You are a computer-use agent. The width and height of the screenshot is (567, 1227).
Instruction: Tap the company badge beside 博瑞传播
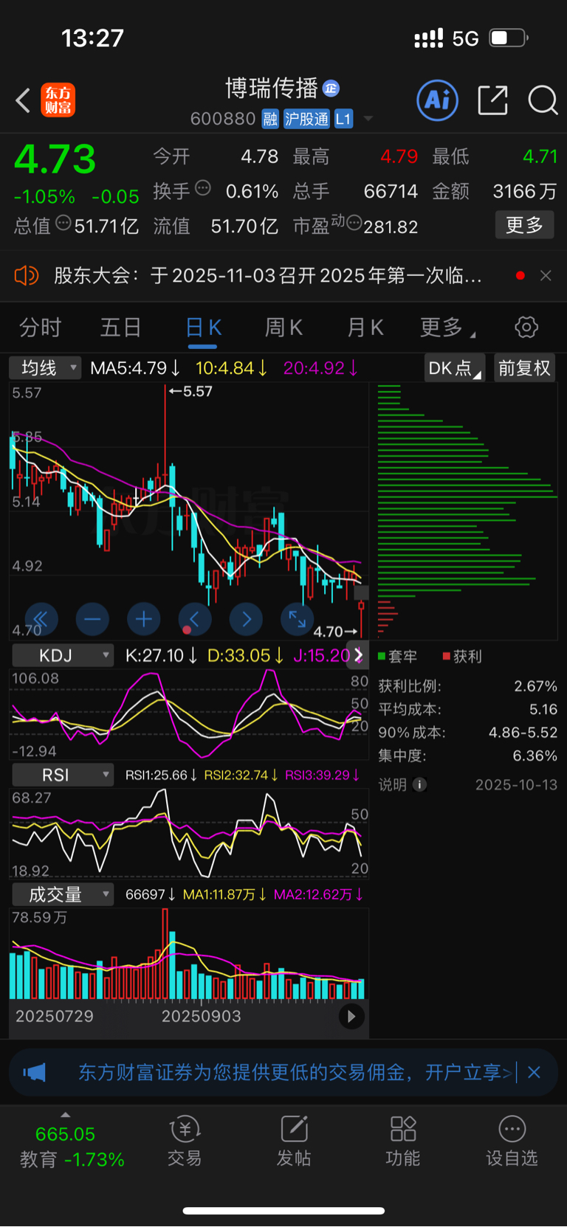pos(331,89)
